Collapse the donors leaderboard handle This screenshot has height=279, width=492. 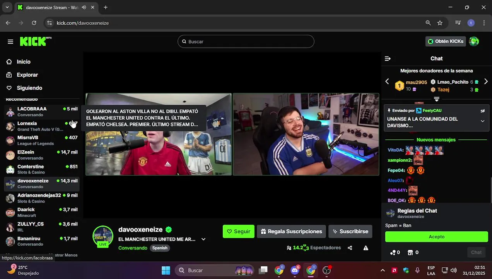click(436, 99)
